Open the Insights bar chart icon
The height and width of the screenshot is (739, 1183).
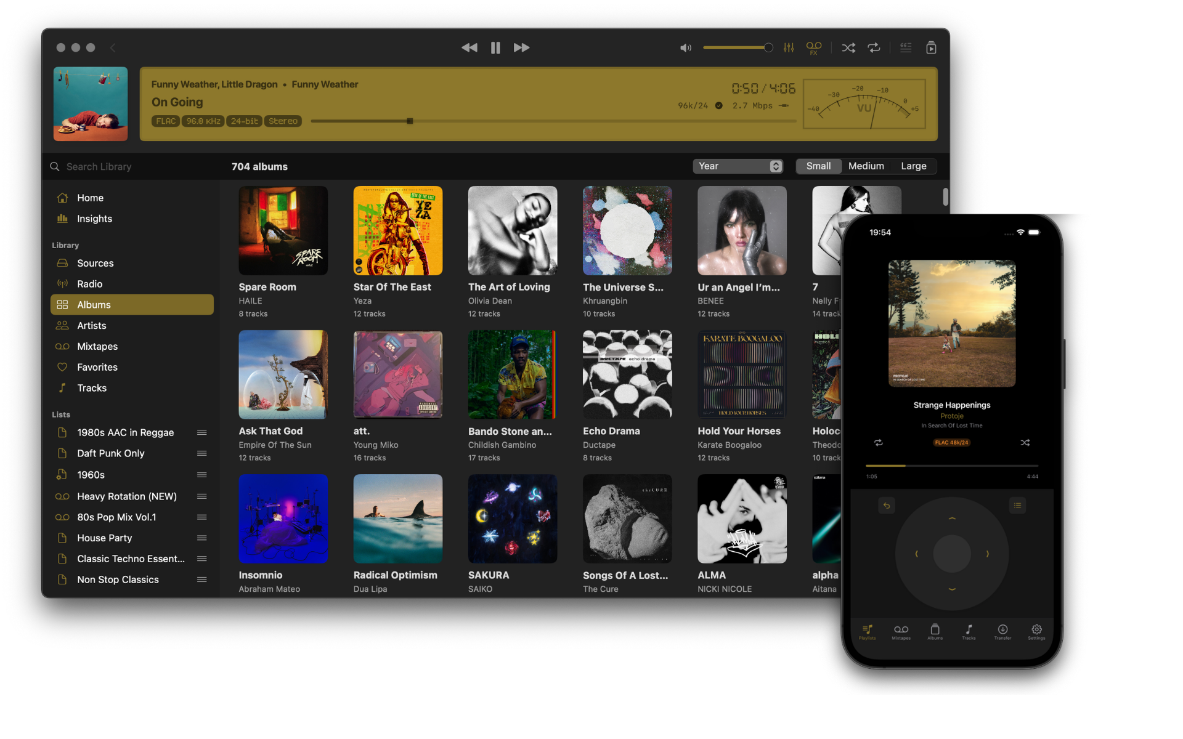coord(62,219)
